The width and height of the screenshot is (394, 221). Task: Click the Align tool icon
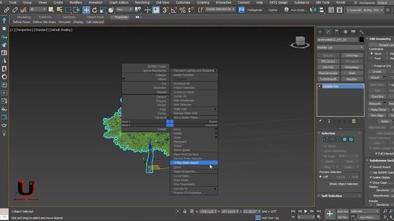tap(321, 10)
